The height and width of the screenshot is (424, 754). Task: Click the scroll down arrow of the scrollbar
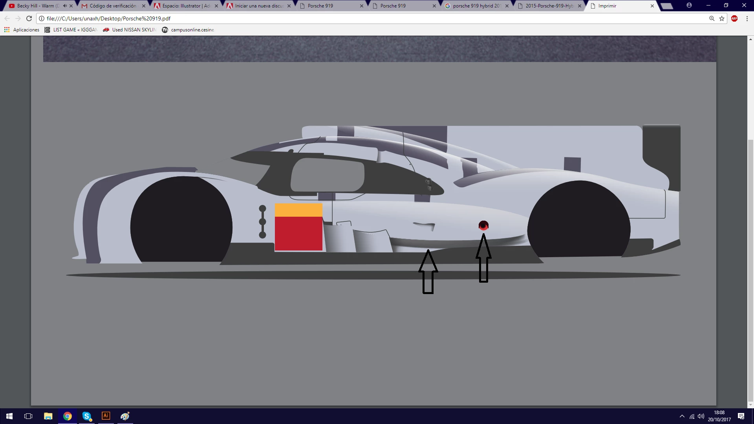tap(750, 405)
